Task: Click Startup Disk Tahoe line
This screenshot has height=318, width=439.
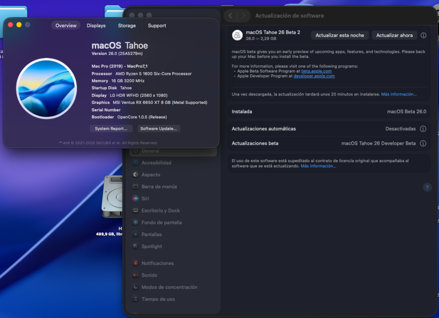Action: 112,88
